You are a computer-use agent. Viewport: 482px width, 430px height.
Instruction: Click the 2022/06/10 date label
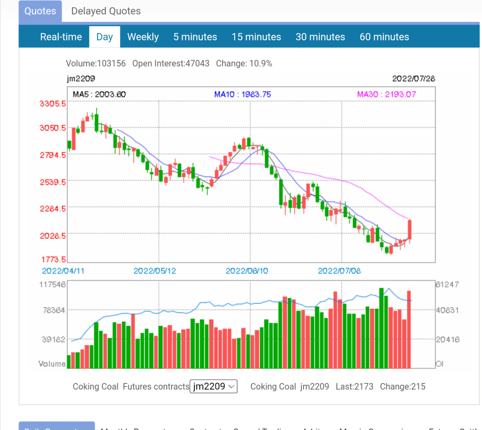[247, 271]
